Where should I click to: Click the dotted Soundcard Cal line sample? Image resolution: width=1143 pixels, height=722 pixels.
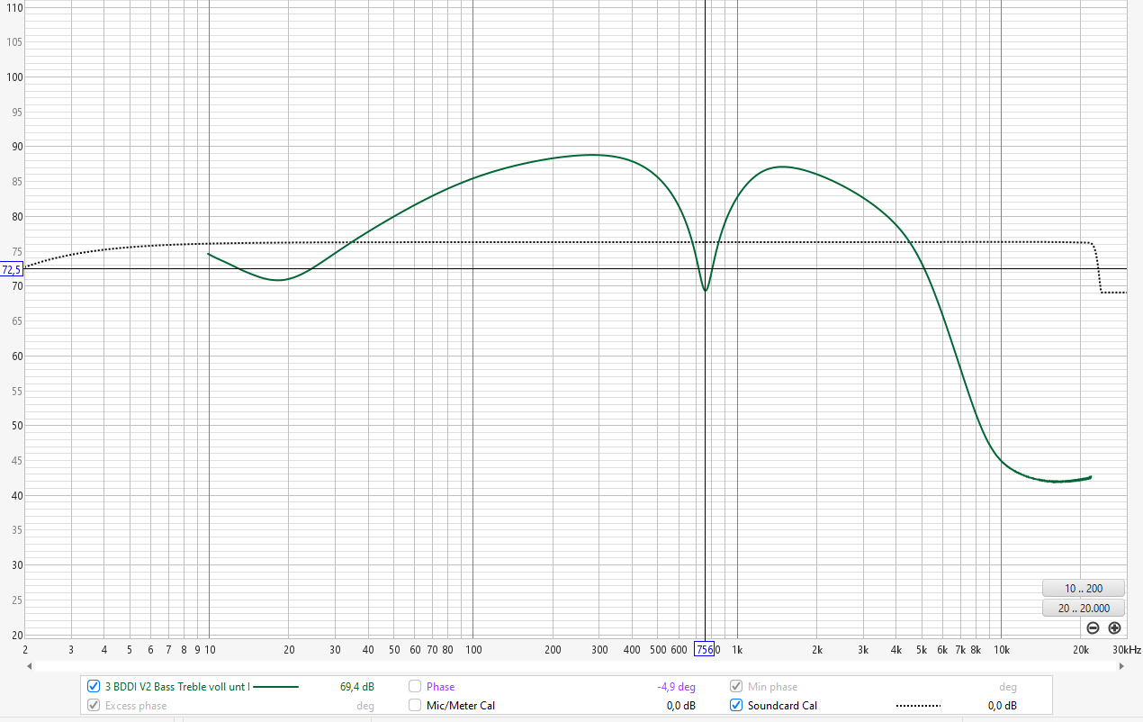pyautogui.click(x=918, y=706)
